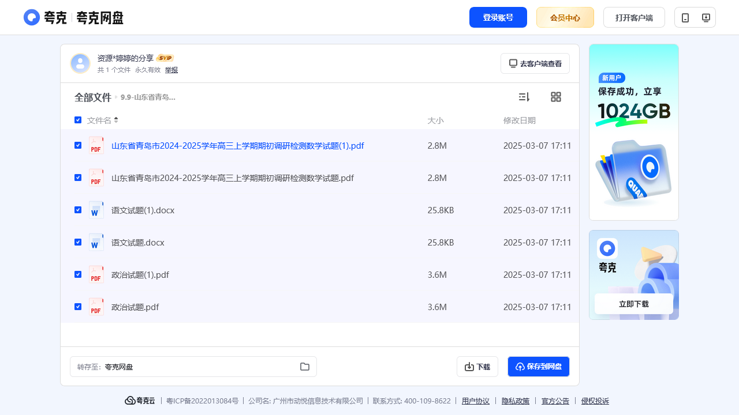Viewport: 739px width, 415px height.
Task: Open file 语文试题(1).docx
Action: (x=143, y=210)
